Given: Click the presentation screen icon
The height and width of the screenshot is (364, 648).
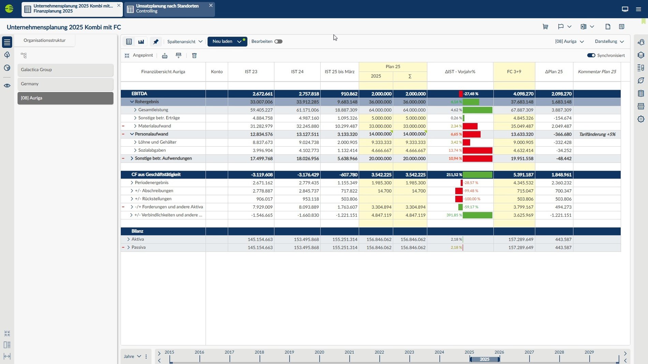Looking at the screenshot, I should [x=625, y=9].
